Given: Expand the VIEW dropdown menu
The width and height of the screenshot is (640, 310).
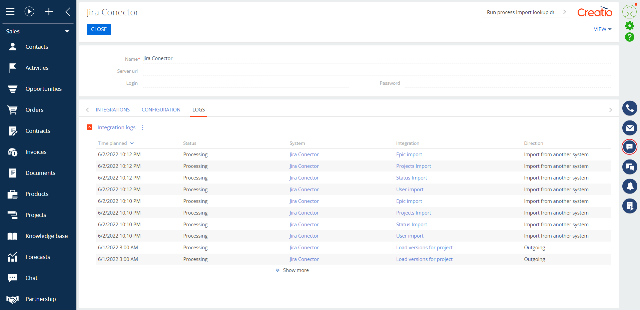Looking at the screenshot, I should click(603, 29).
